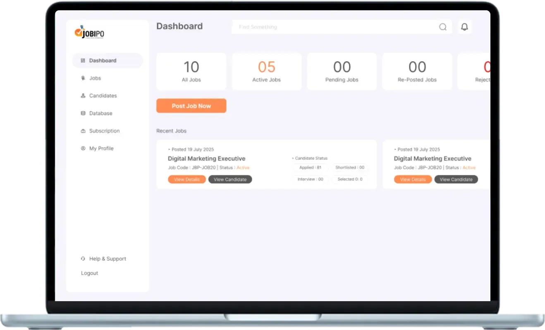This screenshot has height=330, width=545.
Task: Click the Help & Support icon
Action: (x=82, y=259)
